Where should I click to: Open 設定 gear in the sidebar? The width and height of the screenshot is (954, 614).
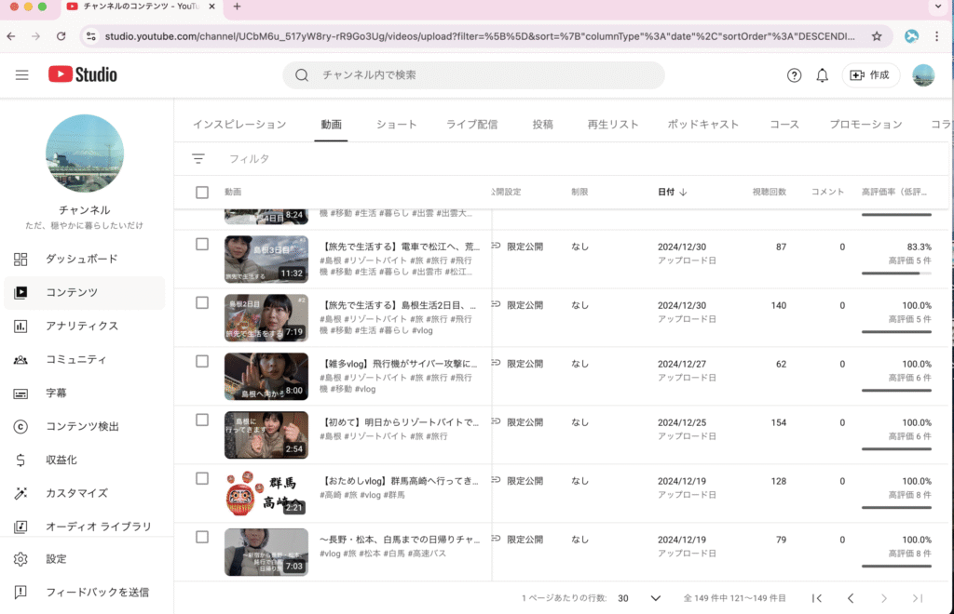pyautogui.click(x=56, y=559)
